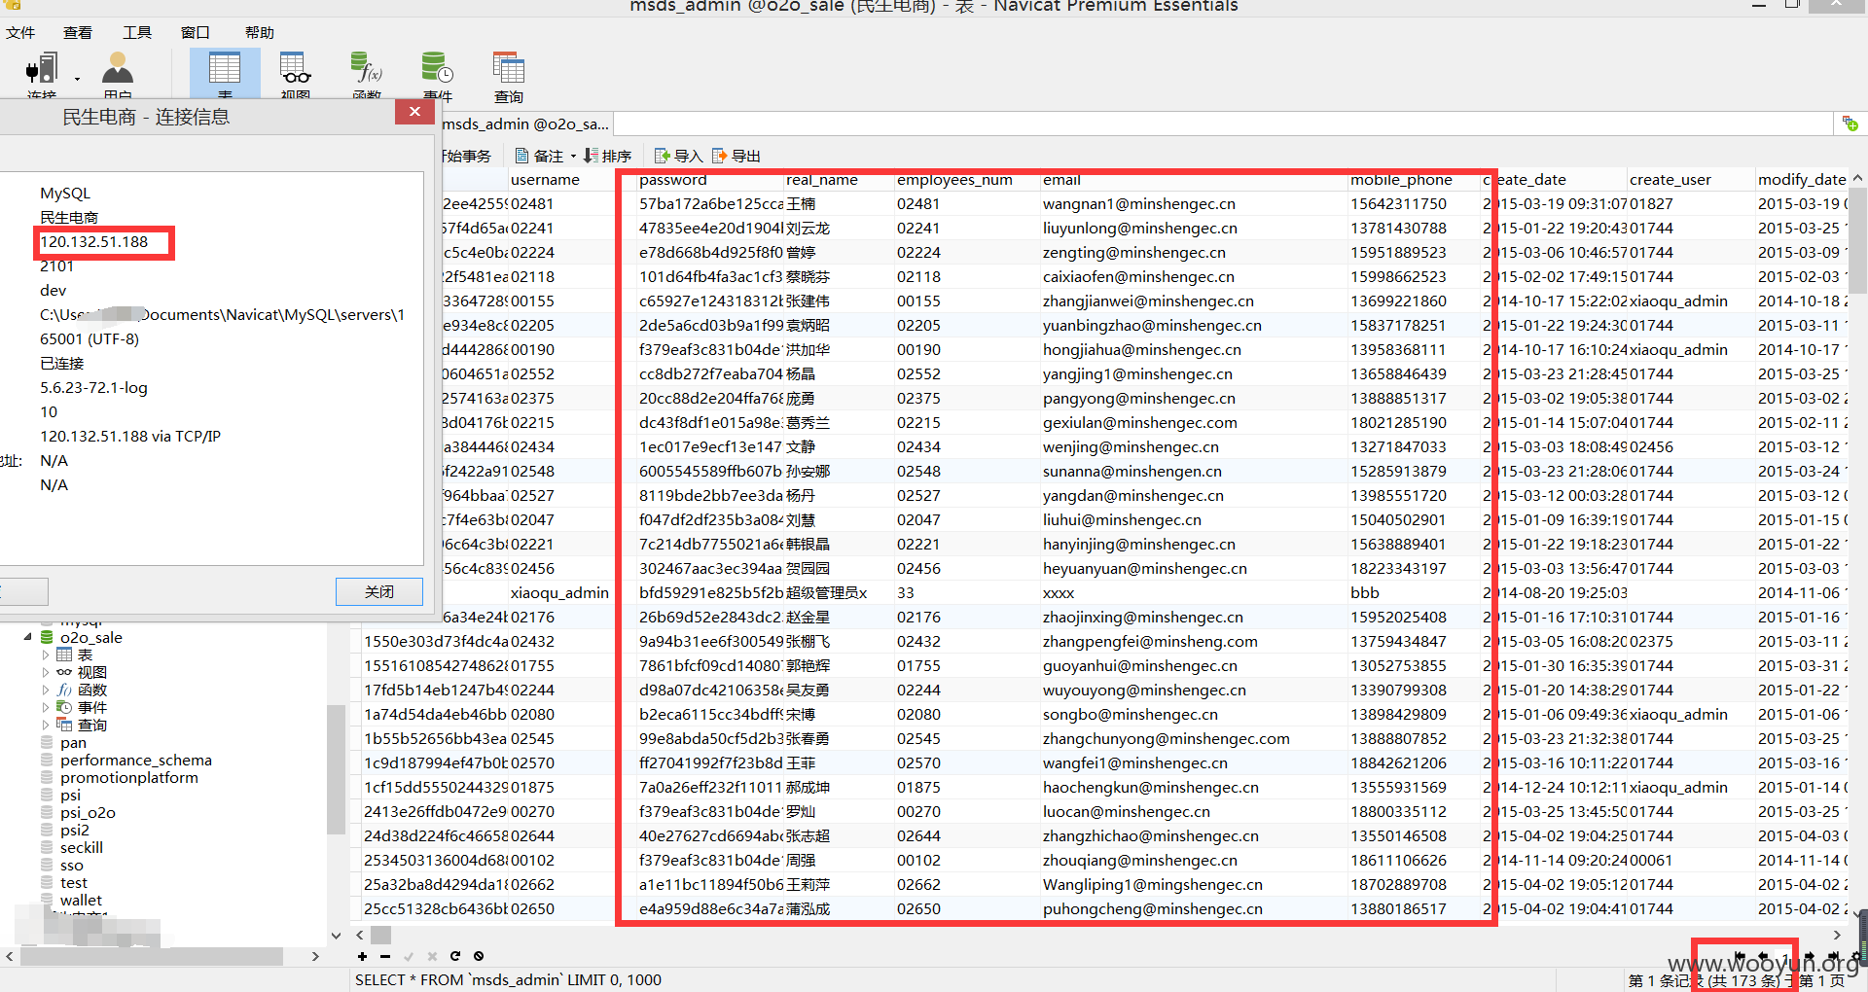This screenshot has width=1868, height=992.
Task: Go to last page of records
Action: point(1833,957)
